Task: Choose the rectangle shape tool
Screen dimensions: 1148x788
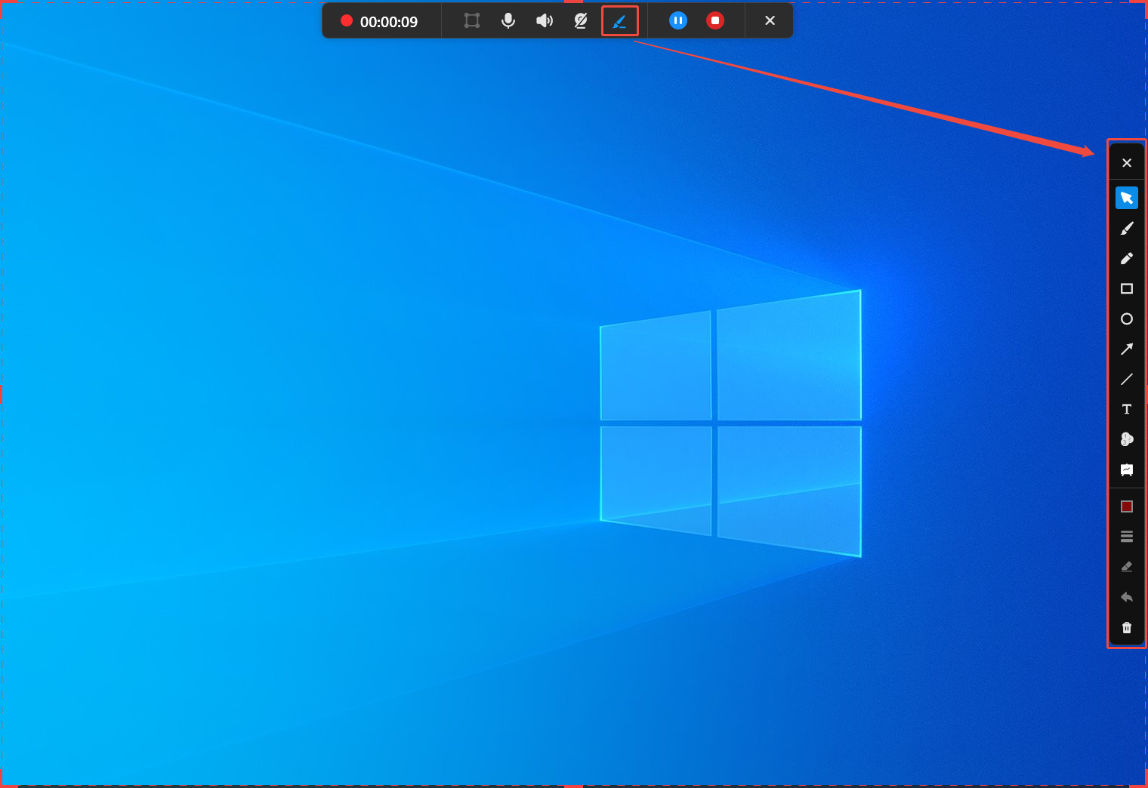Action: click(1126, 289)
